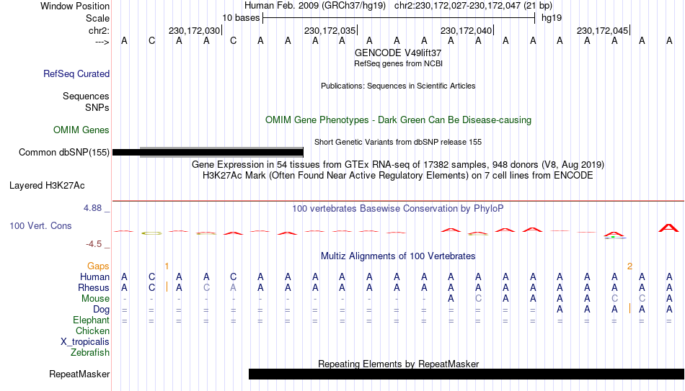Click the Scale label on the left
685x391 pixels.
(97, 18)
